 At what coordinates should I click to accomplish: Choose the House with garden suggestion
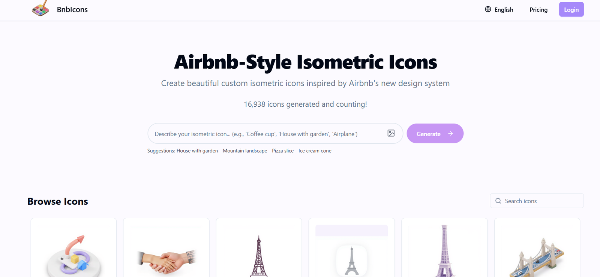click(197, 151)
